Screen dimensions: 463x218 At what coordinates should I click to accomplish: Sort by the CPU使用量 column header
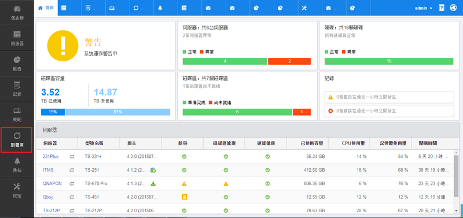349,143
